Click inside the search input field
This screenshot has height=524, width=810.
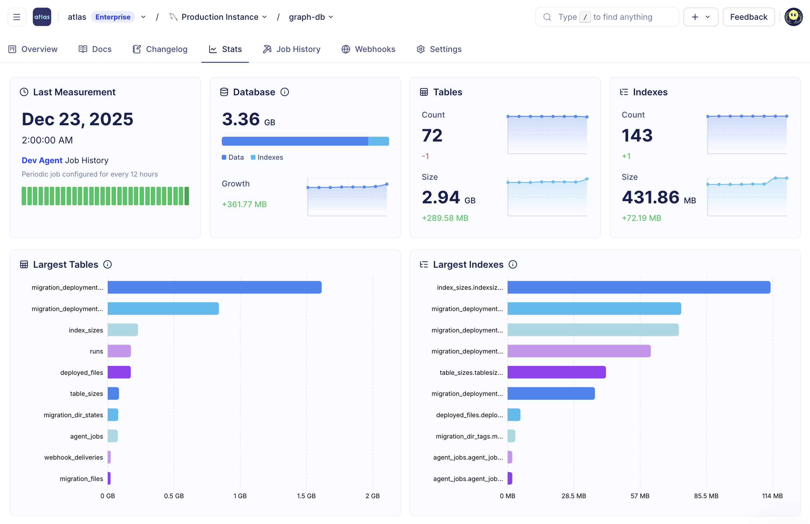pos(612,17)
